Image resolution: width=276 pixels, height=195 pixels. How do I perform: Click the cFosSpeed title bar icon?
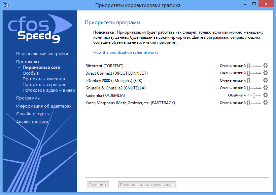pos(5,5)
